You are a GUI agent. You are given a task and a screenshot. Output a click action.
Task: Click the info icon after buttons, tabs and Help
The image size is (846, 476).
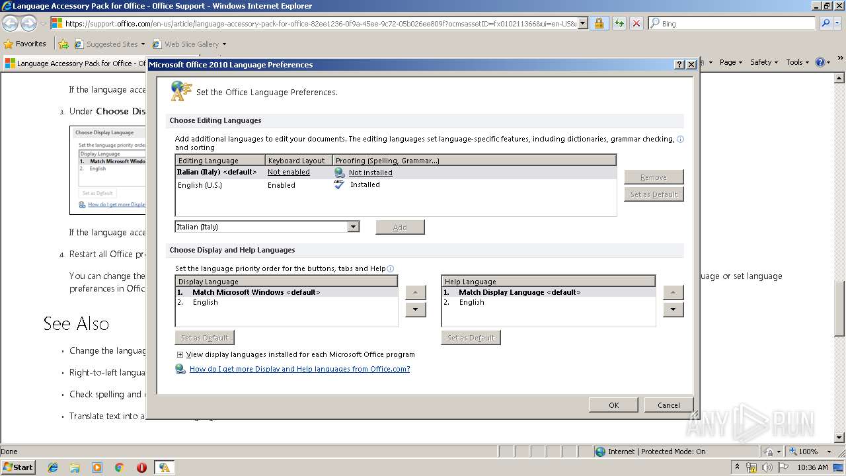click(391, 268)
